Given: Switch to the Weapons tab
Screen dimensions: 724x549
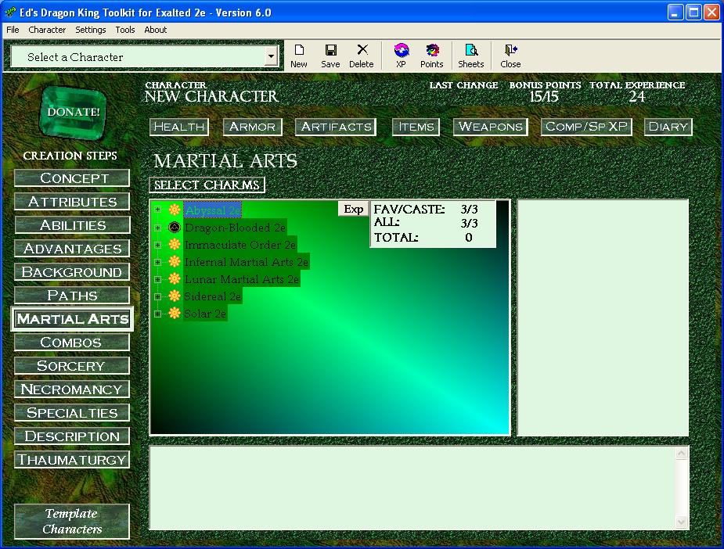Looking at the screenshot, I should click(x=490, y=127).
